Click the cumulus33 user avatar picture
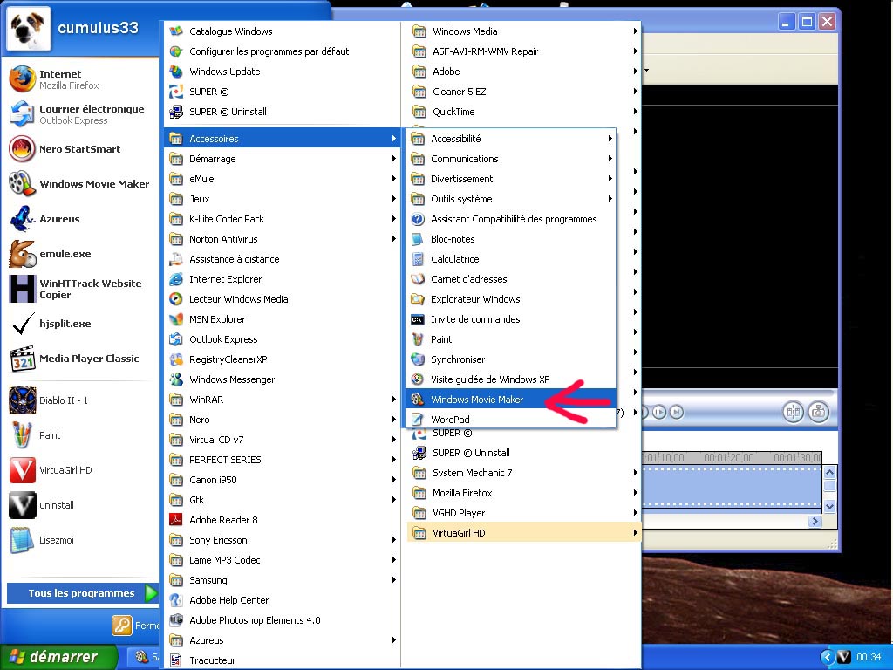893x670 pixels. pos(29,29)
